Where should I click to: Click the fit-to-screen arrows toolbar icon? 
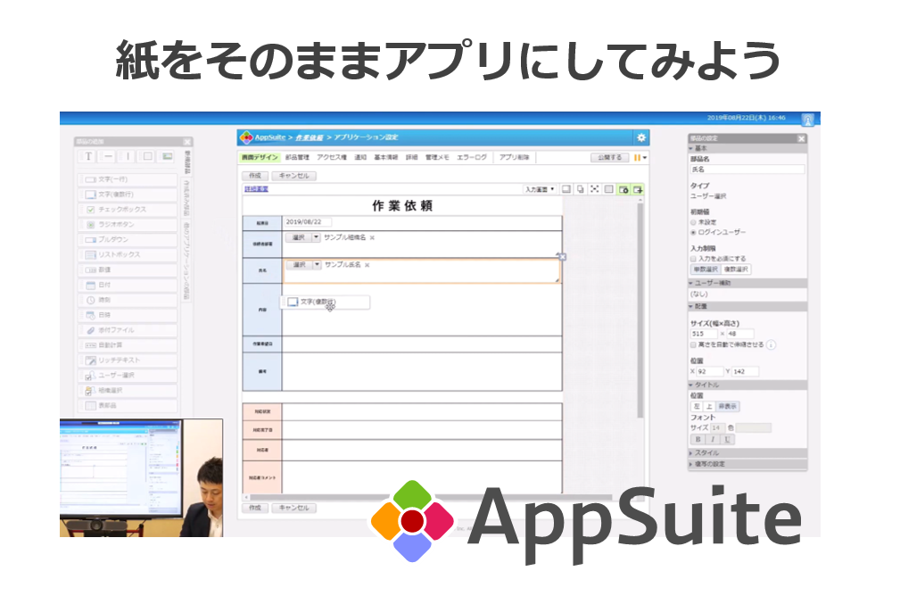click(595, 189)
